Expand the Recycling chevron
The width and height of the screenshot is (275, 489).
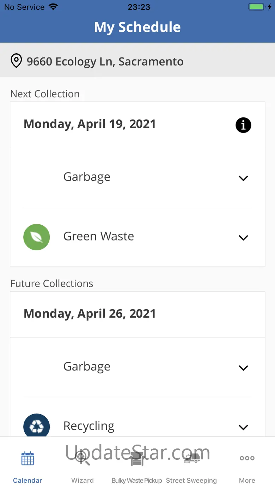[243, 427]
